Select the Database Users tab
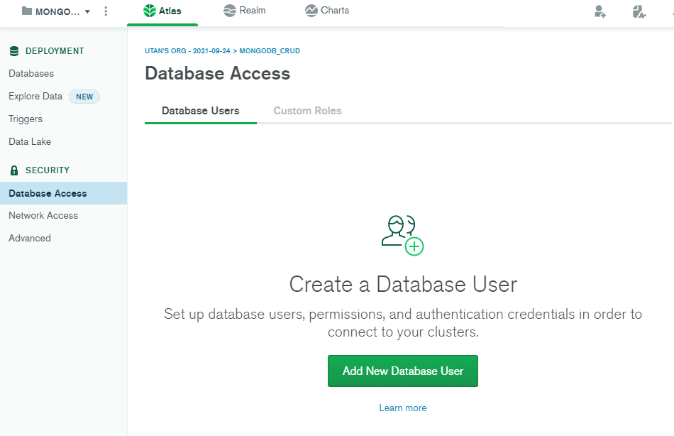The height and width of the screenshot is (436, 674). point(200,111)
